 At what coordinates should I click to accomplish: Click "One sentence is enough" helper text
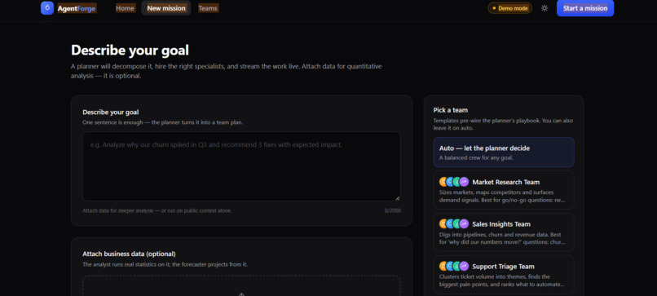[x=162, y=122]
